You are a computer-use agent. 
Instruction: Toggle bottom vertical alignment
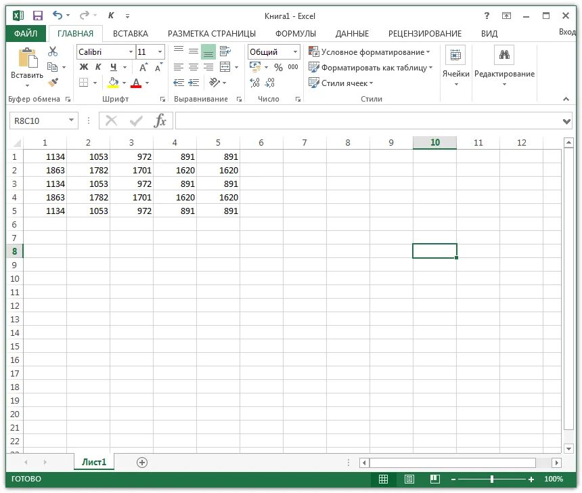[x=208, y=51]
